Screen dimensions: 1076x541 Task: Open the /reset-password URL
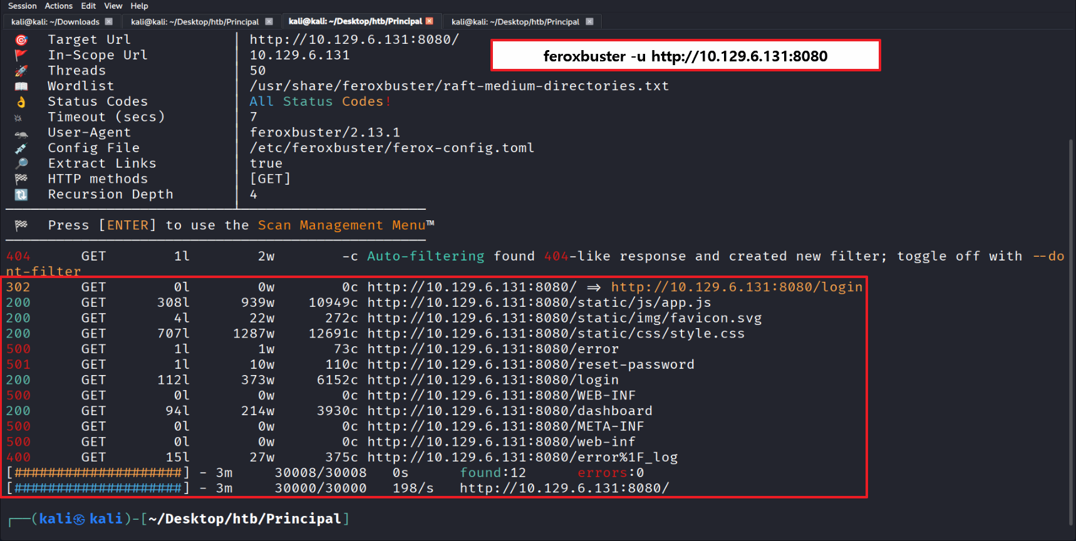pyautogui.click(x=531, y=364)
